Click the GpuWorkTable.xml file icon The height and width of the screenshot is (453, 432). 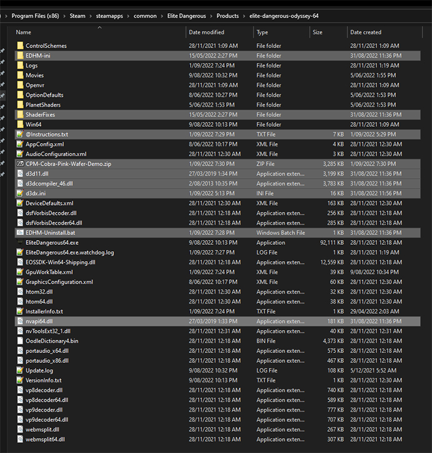click(20, 272)
